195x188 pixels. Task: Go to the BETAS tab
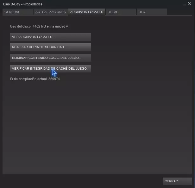121,12
